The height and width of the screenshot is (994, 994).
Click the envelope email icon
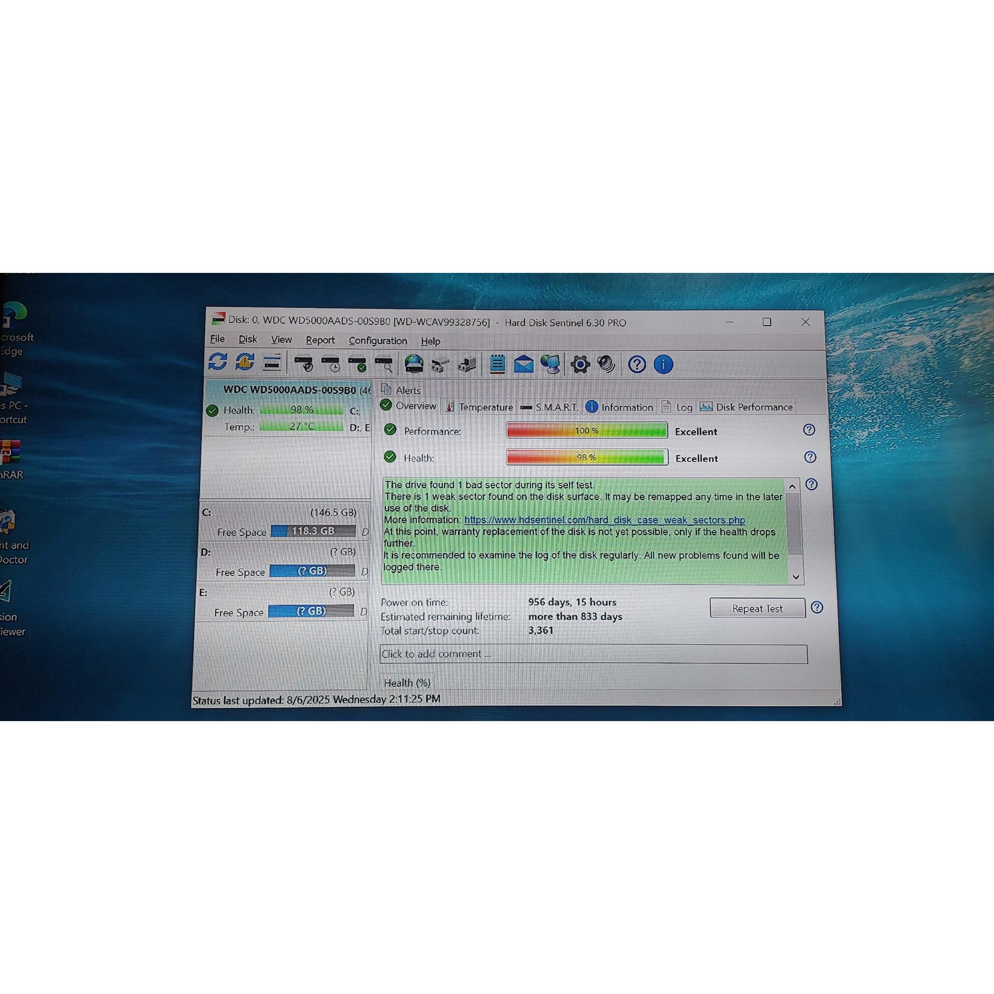524,364
